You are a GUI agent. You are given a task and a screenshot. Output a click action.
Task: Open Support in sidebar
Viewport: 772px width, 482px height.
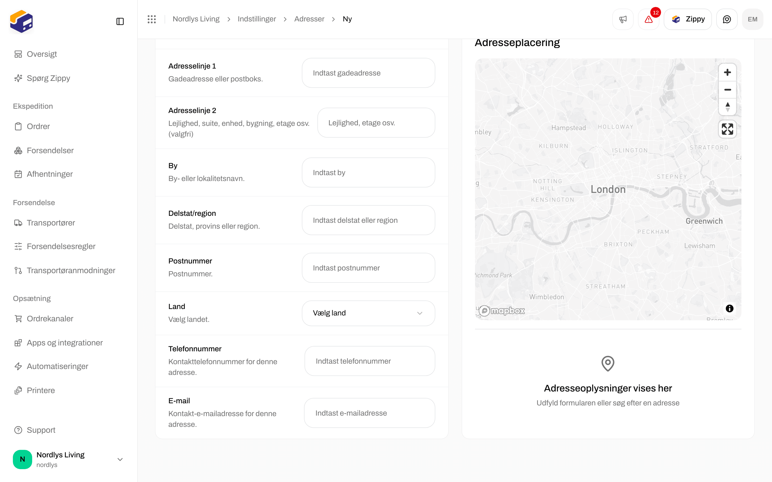(x=69, y=430)
